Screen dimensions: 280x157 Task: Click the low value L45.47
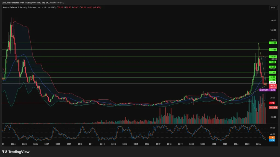coord(75,7)
